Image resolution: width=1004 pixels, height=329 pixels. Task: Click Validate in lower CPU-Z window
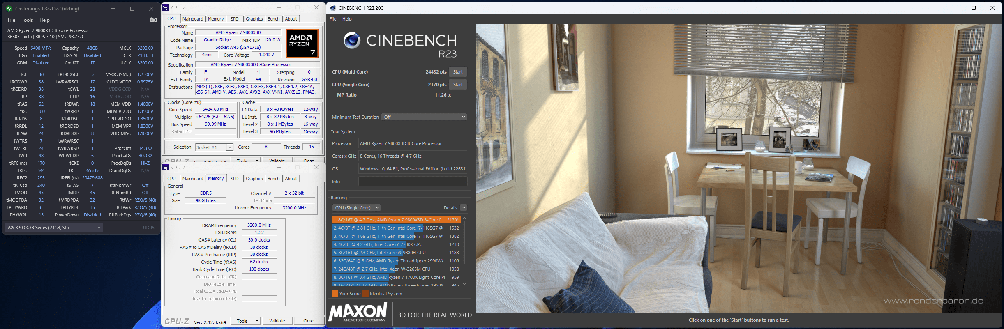coord(277,321)
